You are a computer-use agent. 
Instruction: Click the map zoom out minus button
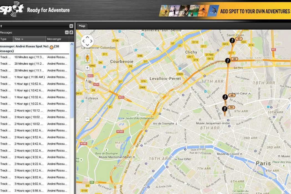[x=87, y=119]
